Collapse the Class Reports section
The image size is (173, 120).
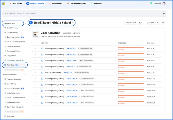(x=26, y=24)
